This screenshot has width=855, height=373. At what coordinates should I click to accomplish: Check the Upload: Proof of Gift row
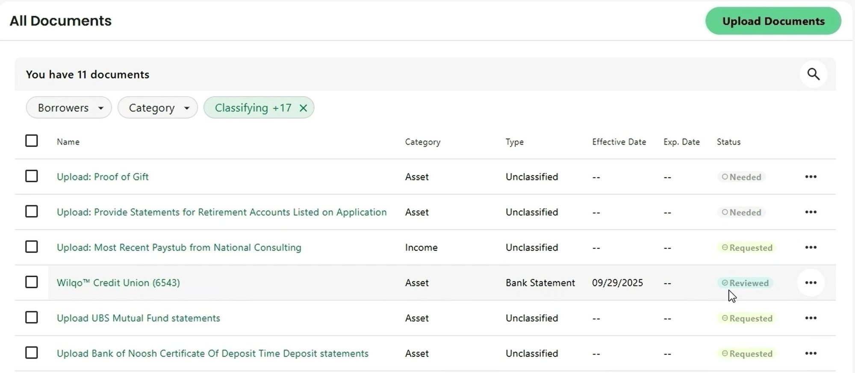pyautogui.click(x=32, y=176)
